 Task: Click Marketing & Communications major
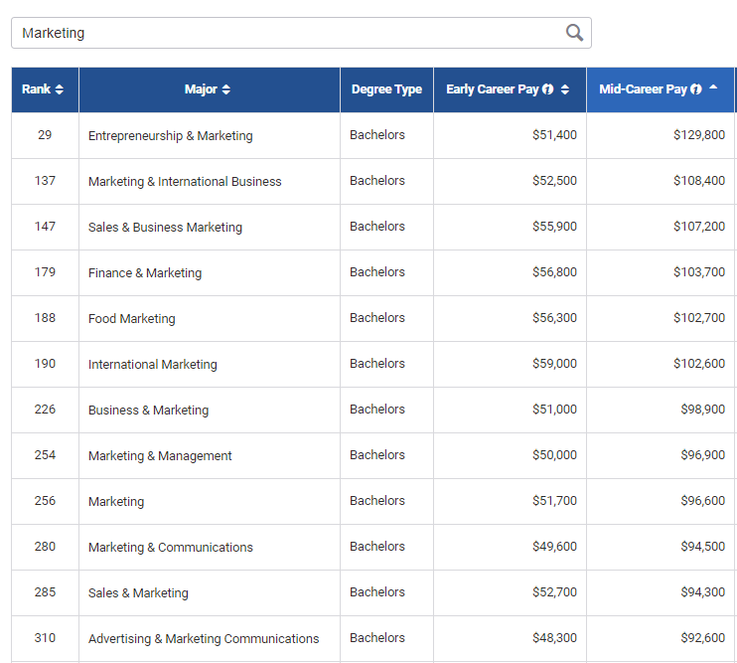[170, 548]
